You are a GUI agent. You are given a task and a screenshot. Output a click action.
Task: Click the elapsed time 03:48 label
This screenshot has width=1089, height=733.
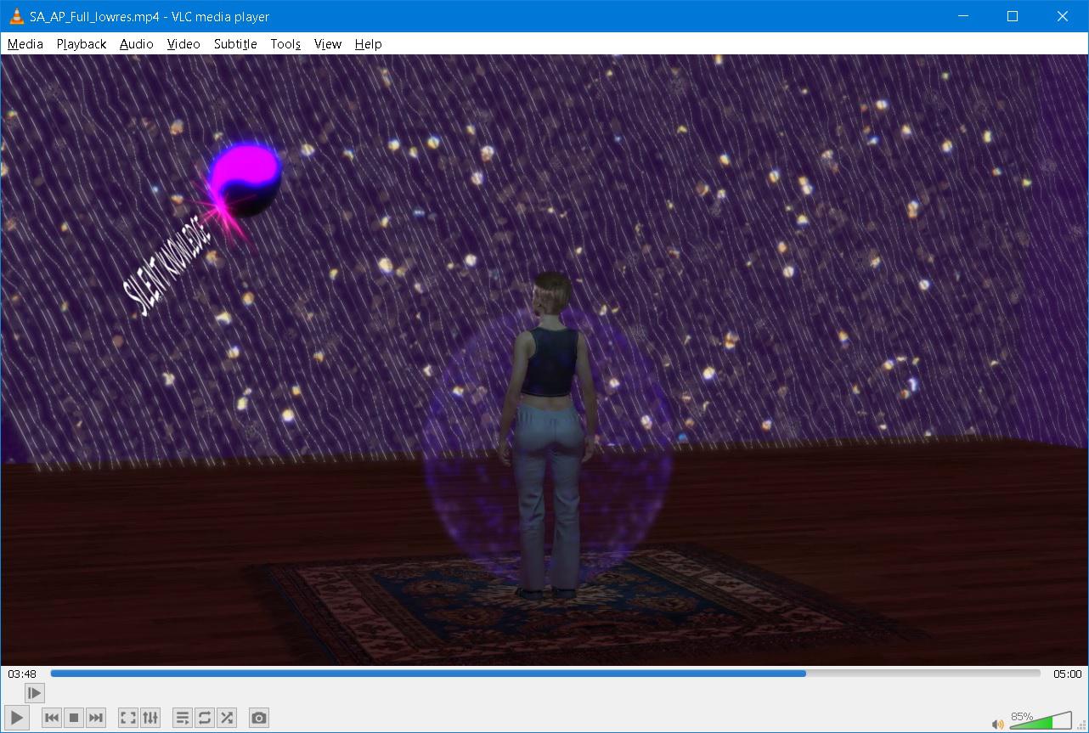coord(22,674)
